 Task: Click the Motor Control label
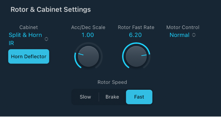point(183,28)
